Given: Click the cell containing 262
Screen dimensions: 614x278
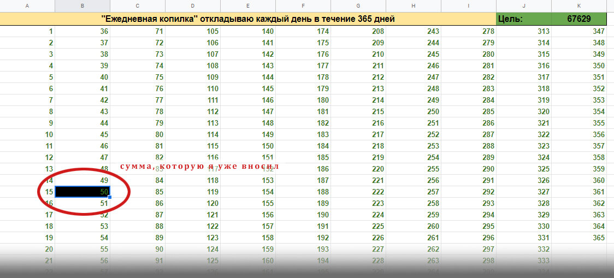Looking at the screenshot, I should click(x=414, y=250).
